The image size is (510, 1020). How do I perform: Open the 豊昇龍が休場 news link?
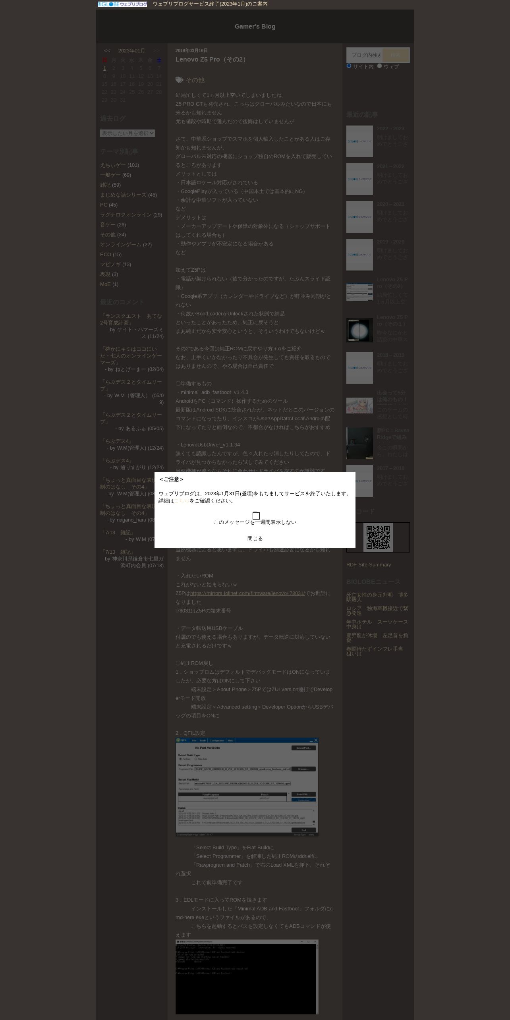(377, 638)
